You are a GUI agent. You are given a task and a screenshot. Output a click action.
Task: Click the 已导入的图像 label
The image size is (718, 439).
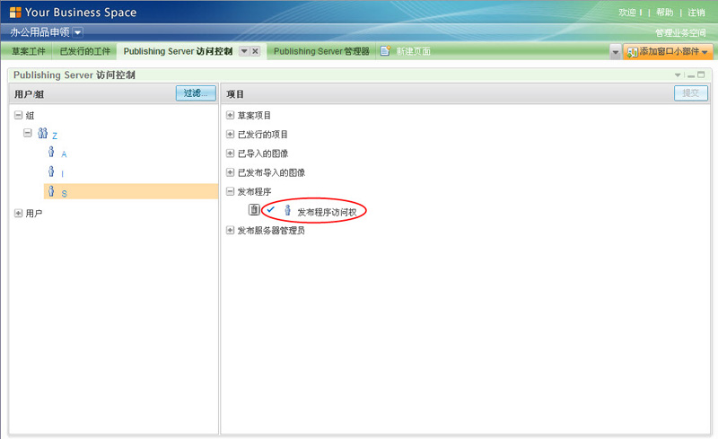(263, 154)
